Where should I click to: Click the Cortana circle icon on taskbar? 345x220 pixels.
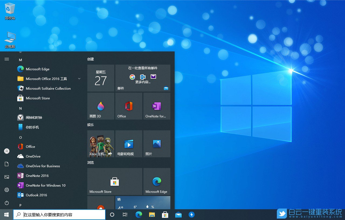(112, 215)
